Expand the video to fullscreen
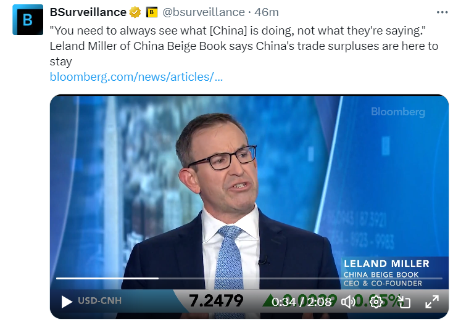453x325 pixels. coord(432,302)
